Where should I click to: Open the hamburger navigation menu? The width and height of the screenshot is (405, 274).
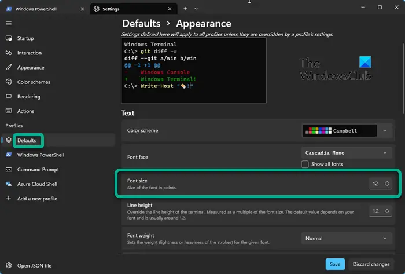coord(9,24)
